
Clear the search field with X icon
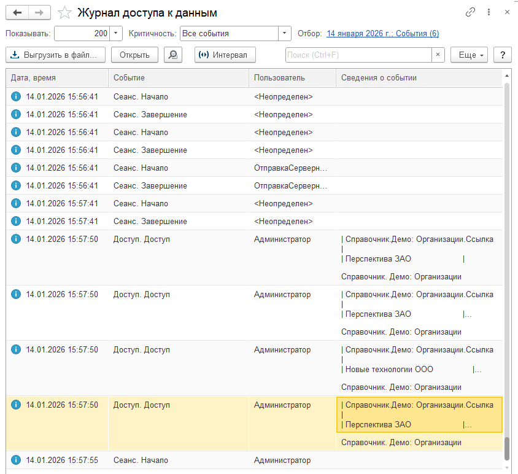pyautogui.click(x=438, y=55)
